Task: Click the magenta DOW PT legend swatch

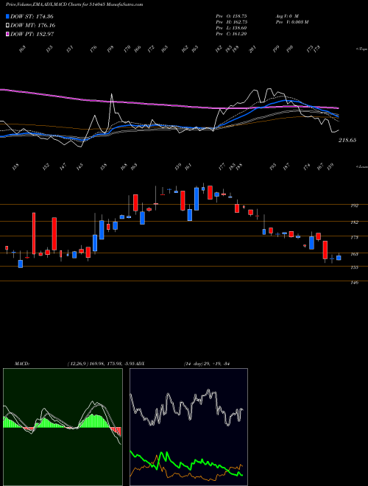Action: point(8,34)
